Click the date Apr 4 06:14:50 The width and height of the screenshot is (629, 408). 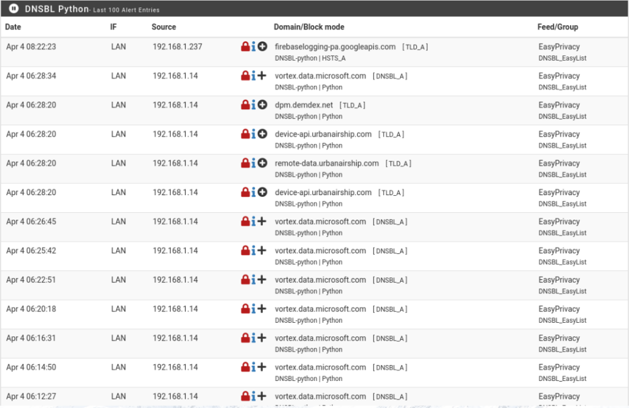point(31,367)
